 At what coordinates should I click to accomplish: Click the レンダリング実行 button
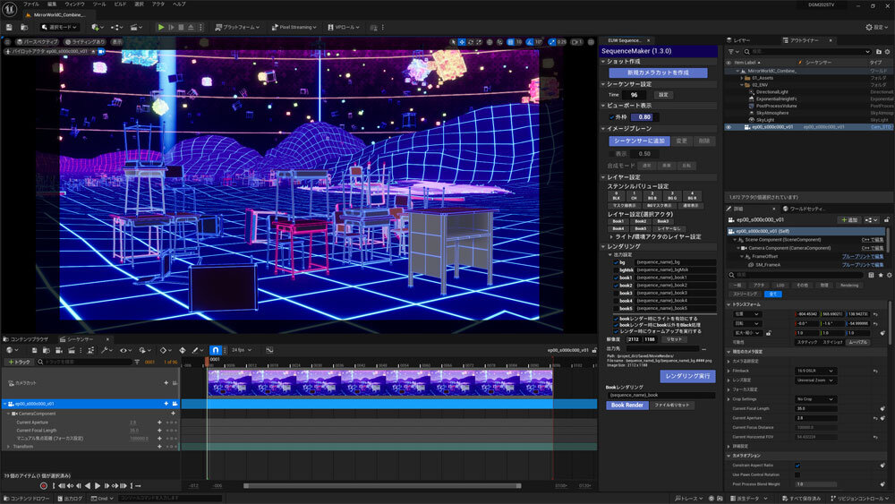687,376
